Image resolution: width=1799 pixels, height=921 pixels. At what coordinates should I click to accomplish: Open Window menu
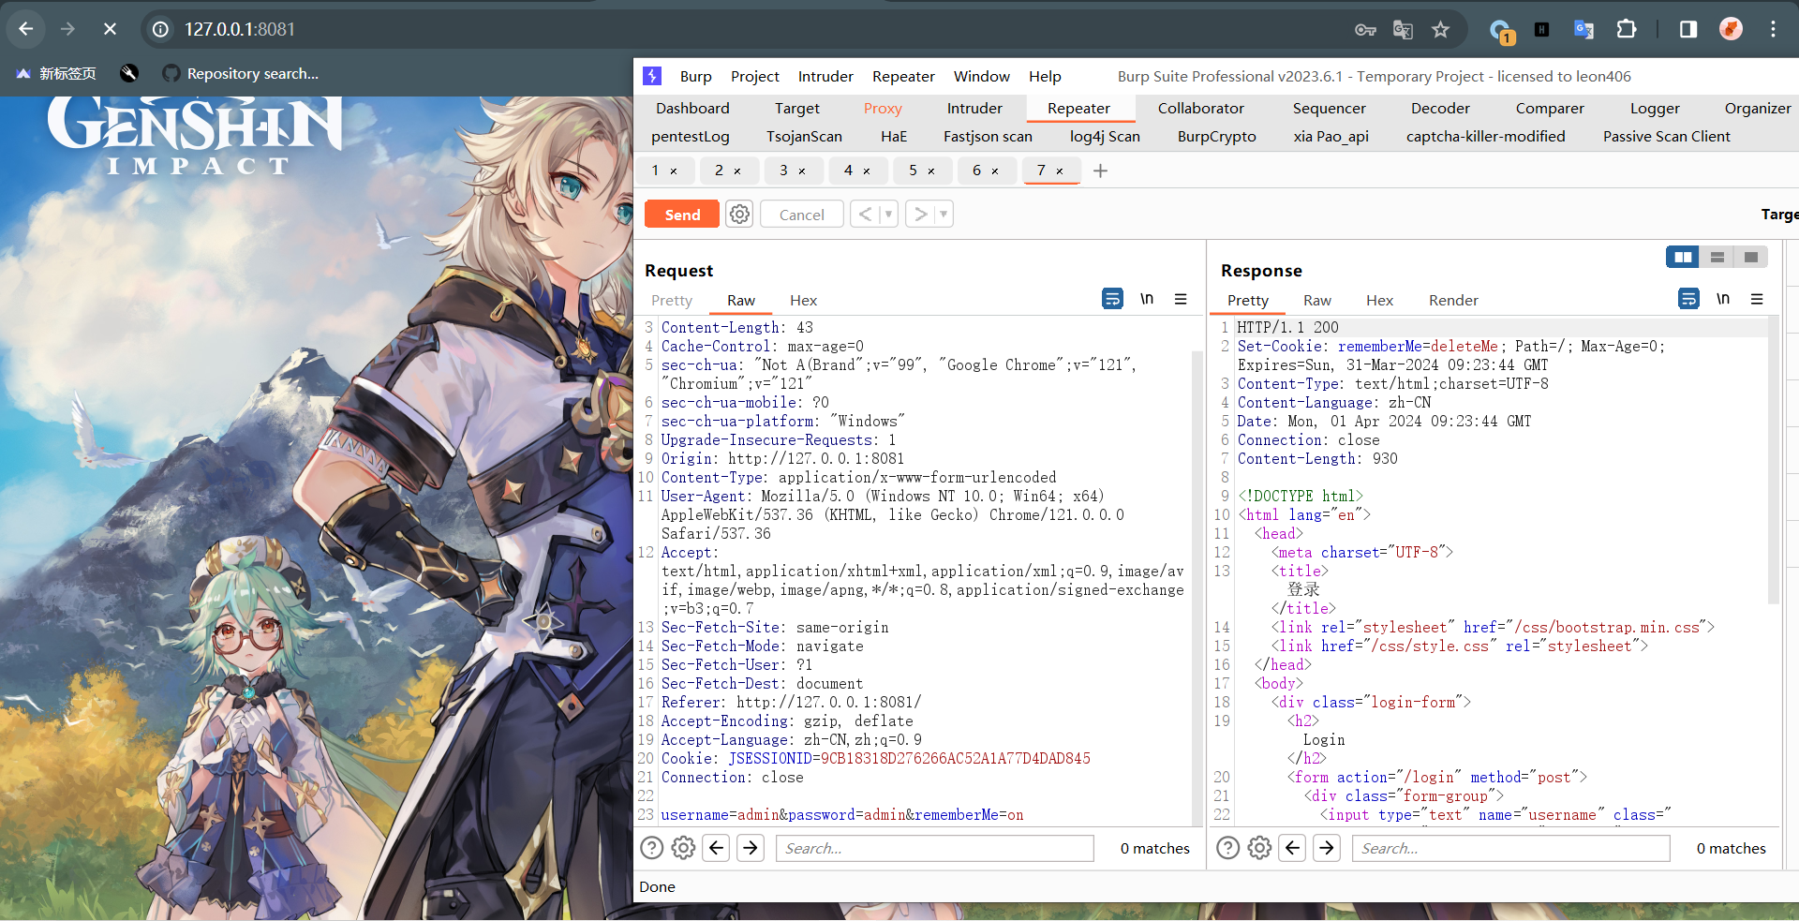click(982, 76)
